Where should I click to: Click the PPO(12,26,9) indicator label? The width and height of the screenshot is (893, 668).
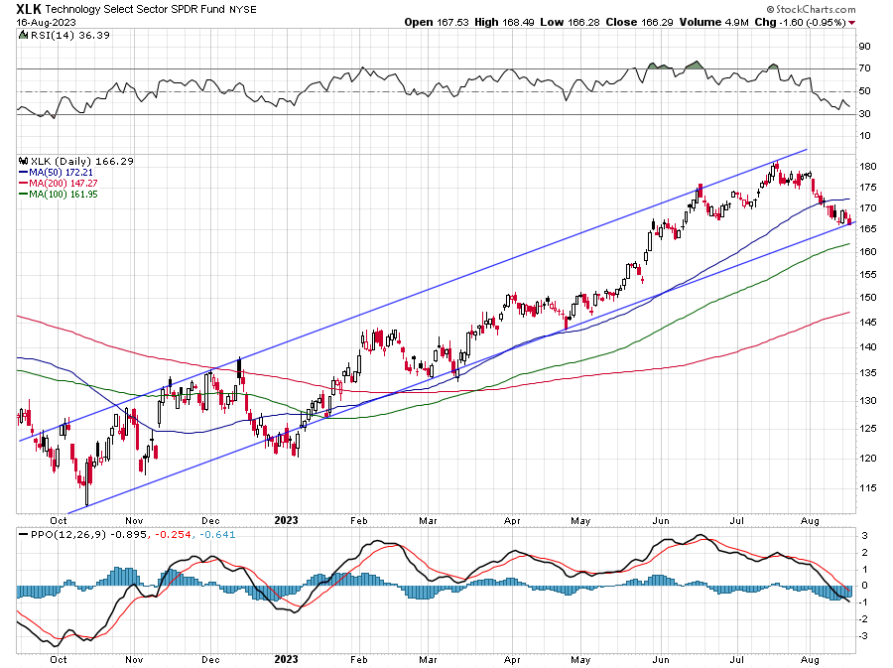click(68, 534)
